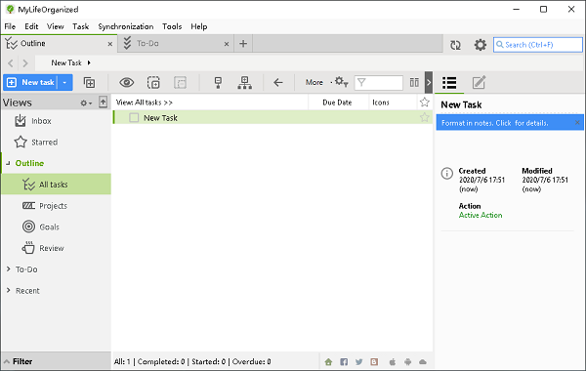Open the Inbox view
Screen dimensions: 586x371
tap(56, 121)
